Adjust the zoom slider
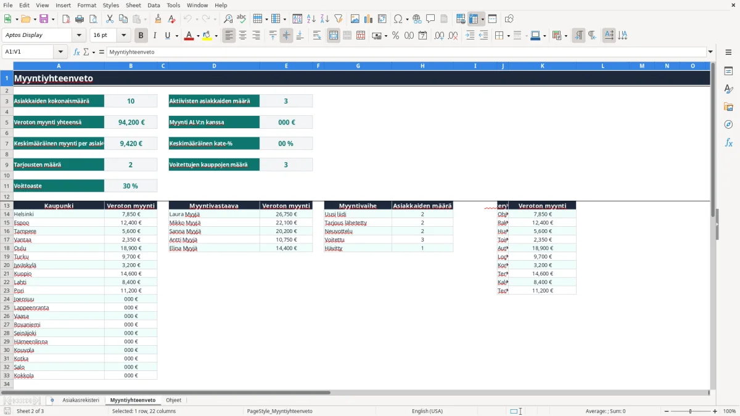The width and height of the screenshot is (740, 416). point(691,411)
